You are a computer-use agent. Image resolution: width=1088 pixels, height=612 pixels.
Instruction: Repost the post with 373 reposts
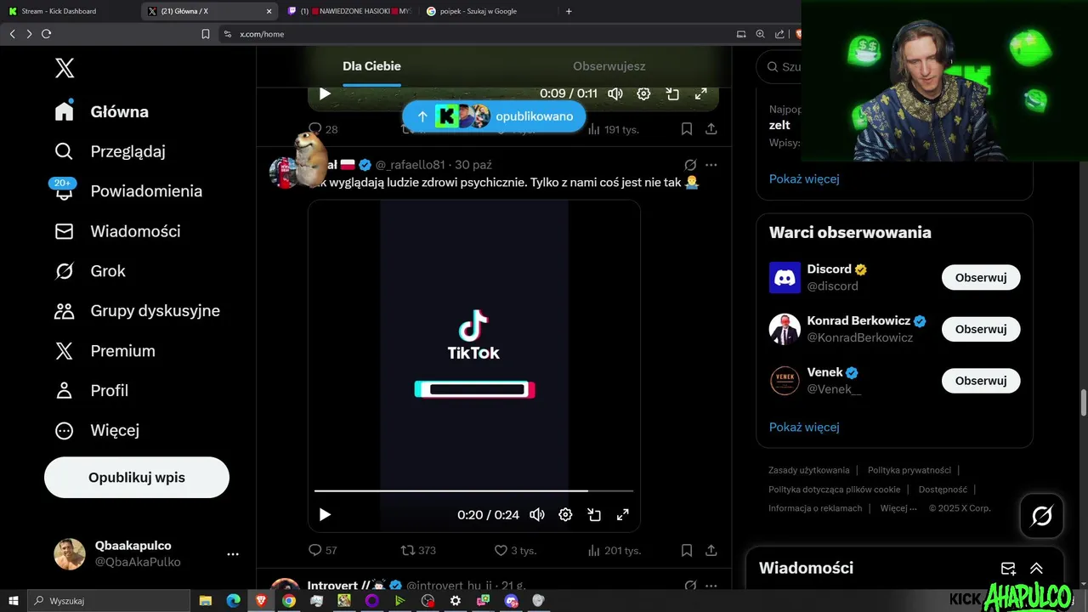418,550
